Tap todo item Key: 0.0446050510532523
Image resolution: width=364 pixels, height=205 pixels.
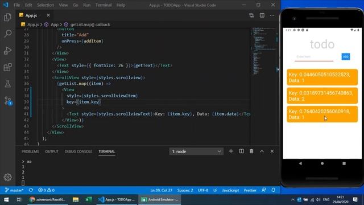click(x=322, y=77)
